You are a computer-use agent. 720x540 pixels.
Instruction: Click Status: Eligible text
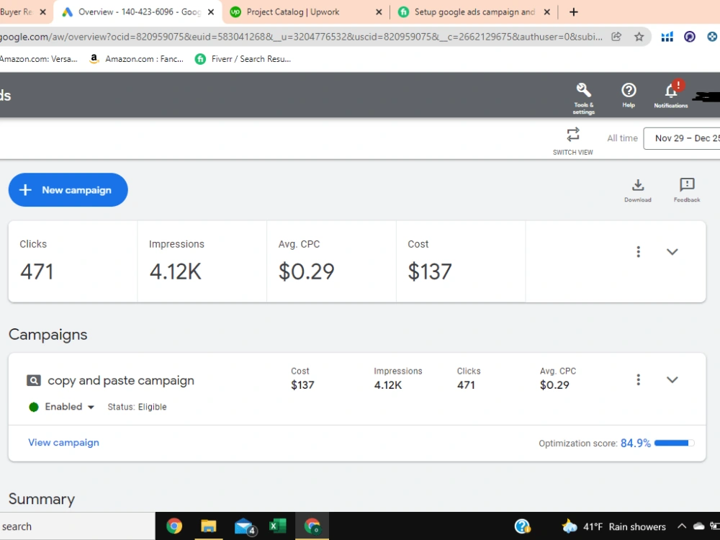(137, 407)
